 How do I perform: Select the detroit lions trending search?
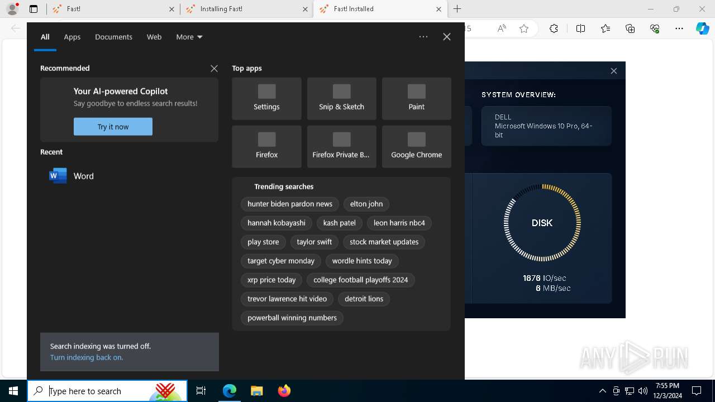click(x=364, y=299)
